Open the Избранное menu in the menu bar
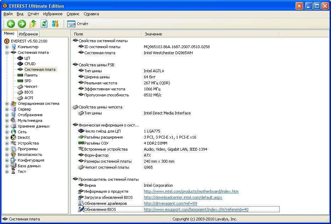This screenshot has width=331, height=224. (53, 14)
